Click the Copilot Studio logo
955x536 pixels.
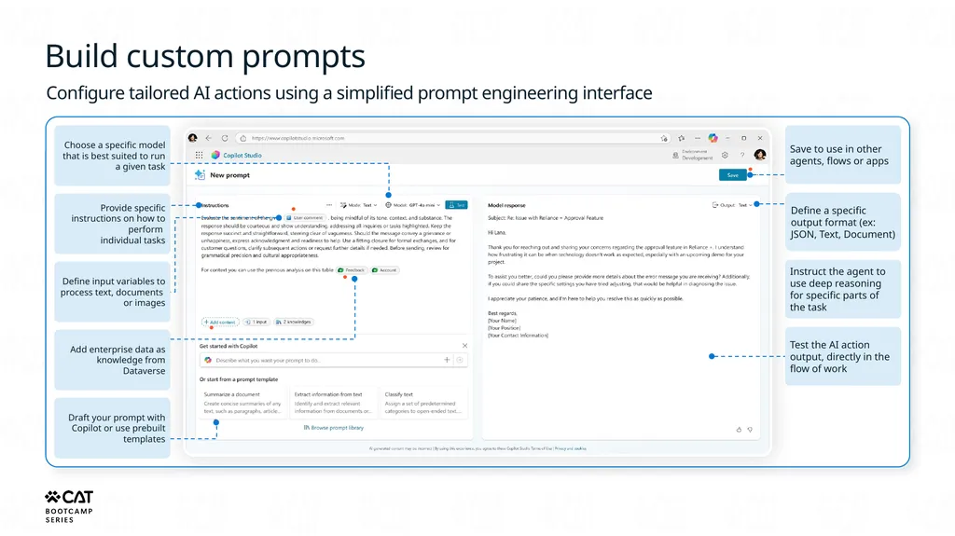coord(215,156)
